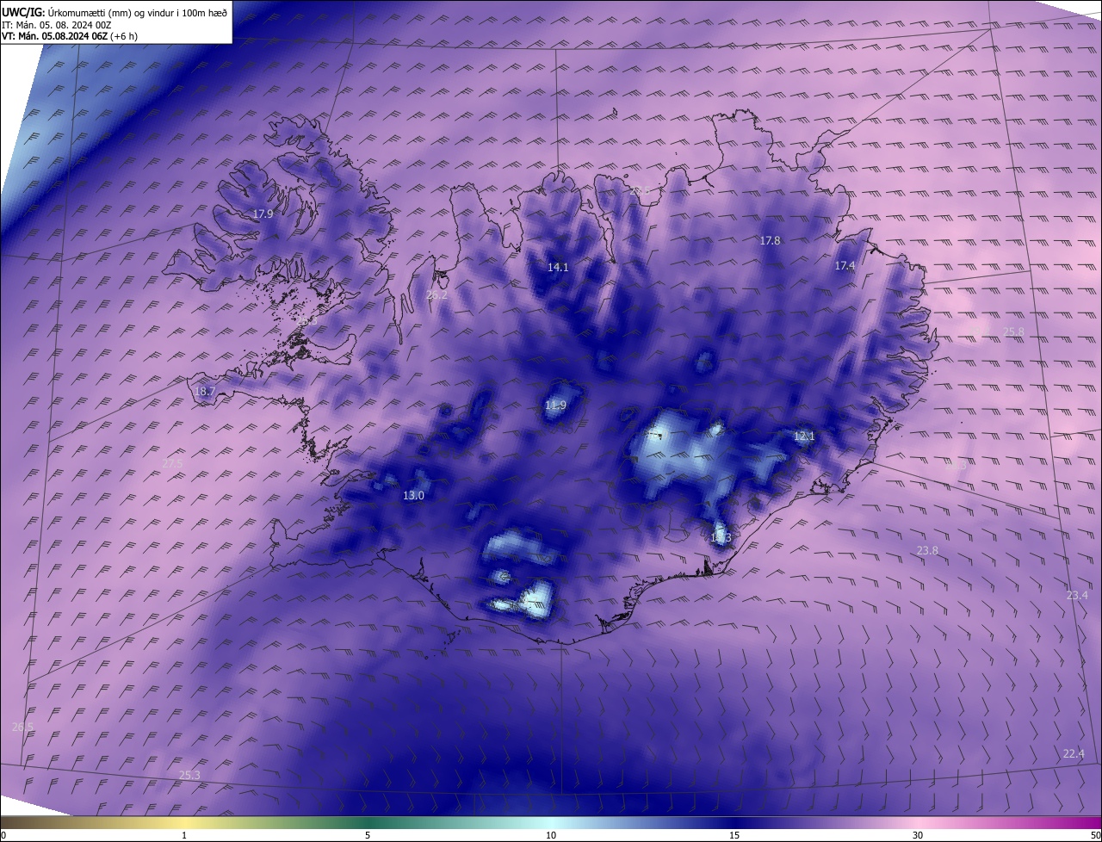The image size is (1102, 842).
Task: Click the 25.3 value near the bottom left
Action: pyautogui.click(x=189, y=775)
